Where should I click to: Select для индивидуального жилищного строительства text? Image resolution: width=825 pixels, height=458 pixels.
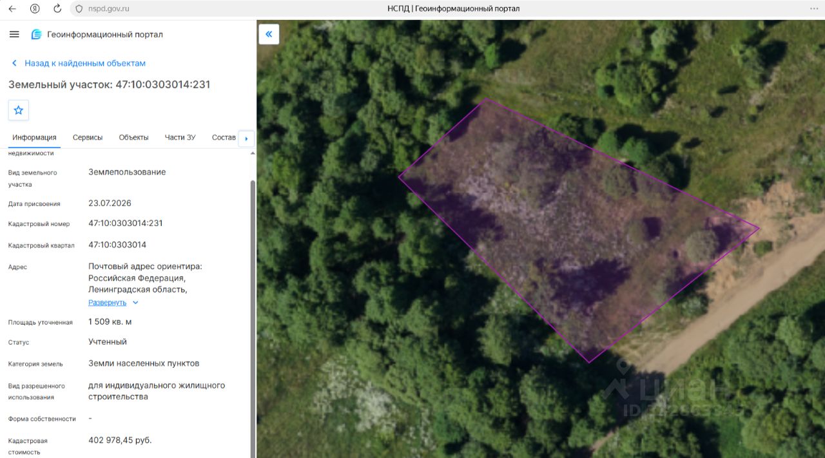click(x=157, y=391)
